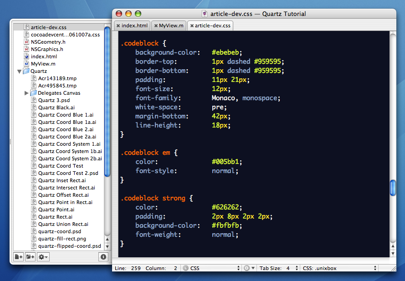The image size is (405, 281).
Task: Close the index.html tab
Action: point(118,26)
